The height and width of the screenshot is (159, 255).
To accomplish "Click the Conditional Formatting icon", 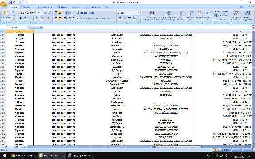I will tap(151, 15).
